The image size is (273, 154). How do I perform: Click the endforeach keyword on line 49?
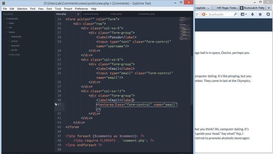[87, 145]
